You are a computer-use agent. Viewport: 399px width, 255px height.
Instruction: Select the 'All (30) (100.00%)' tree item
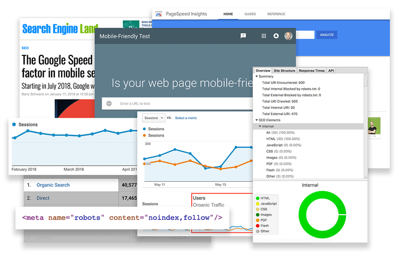280,133
